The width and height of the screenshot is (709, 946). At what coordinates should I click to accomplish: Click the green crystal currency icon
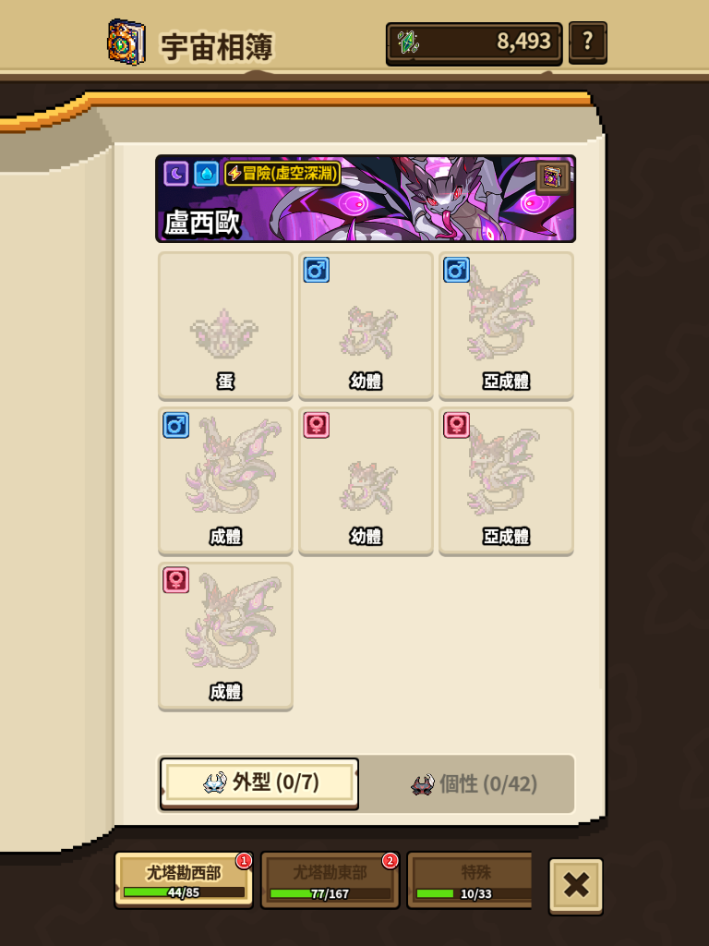(408, 42)
